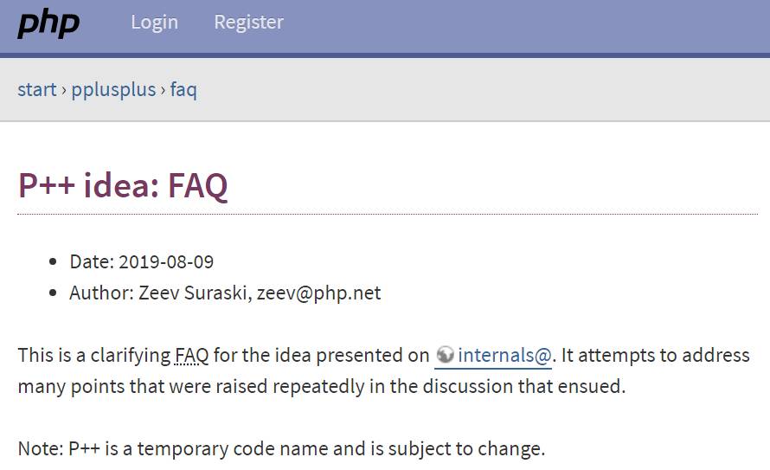The image size is (770, 470).
Task: Click the arrow separator before faq
Action: 163,89
